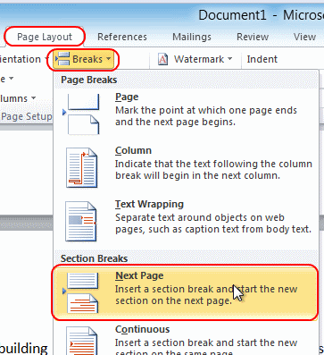Image resolution: width=324 pixels, height=355 pixels.
Task: Insert a Page break from menu
Action: (x=186, y=114)
